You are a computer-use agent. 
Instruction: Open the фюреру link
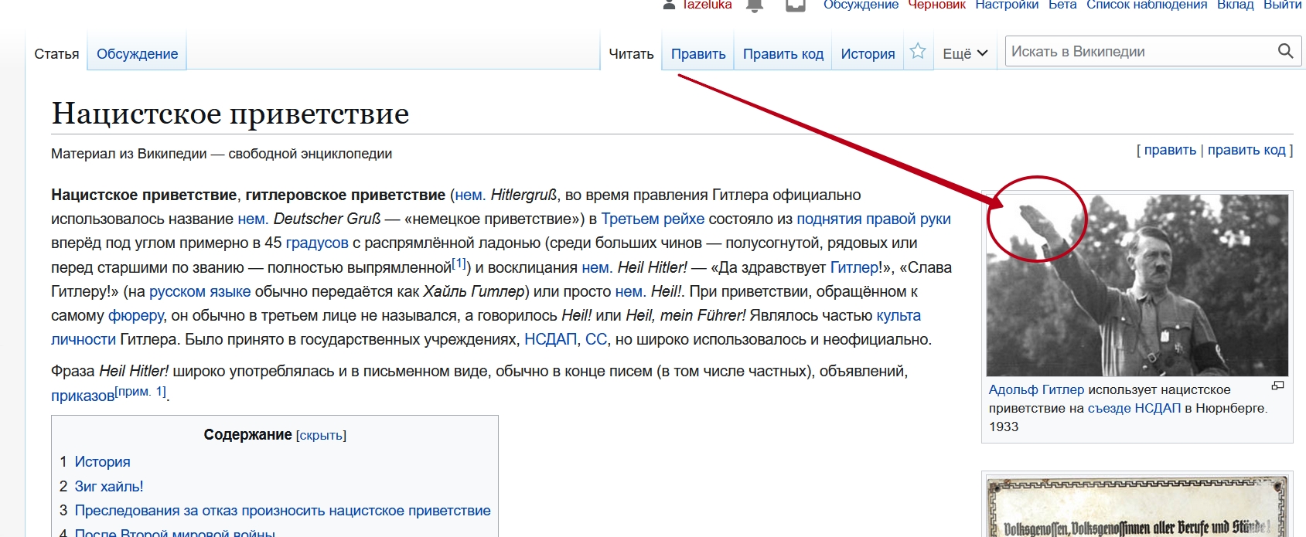point(136,315)
